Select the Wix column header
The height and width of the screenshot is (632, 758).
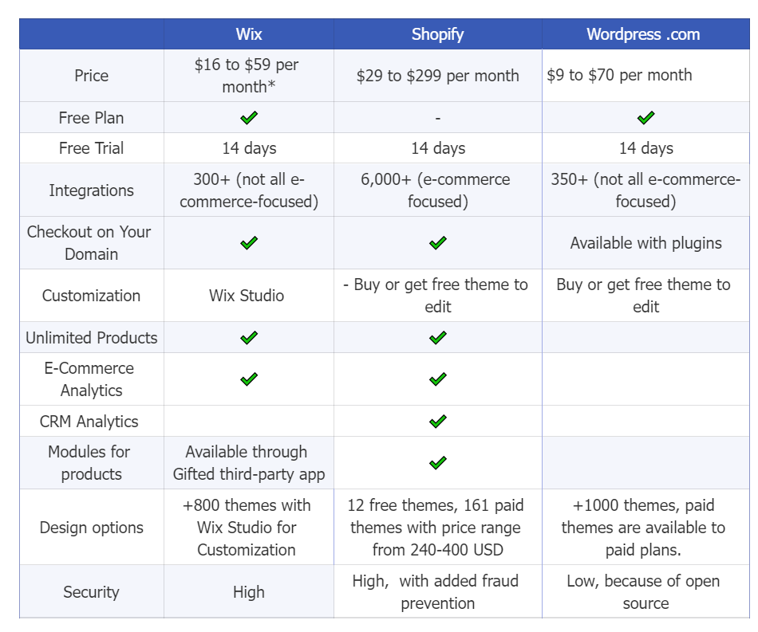click(x=249, y=34)
